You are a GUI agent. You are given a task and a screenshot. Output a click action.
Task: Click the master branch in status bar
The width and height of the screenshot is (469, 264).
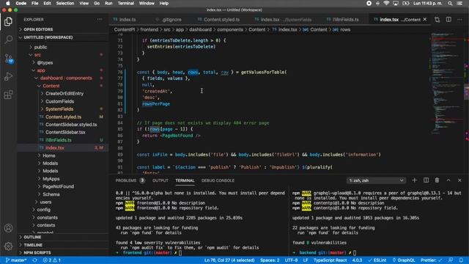click(x=16, y=260)
